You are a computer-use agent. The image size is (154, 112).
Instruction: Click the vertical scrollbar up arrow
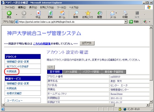pyautogui.click(x=151, y=27)
